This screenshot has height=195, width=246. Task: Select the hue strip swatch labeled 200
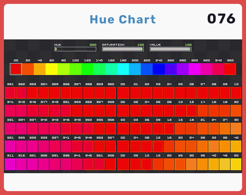click(135, 69)
